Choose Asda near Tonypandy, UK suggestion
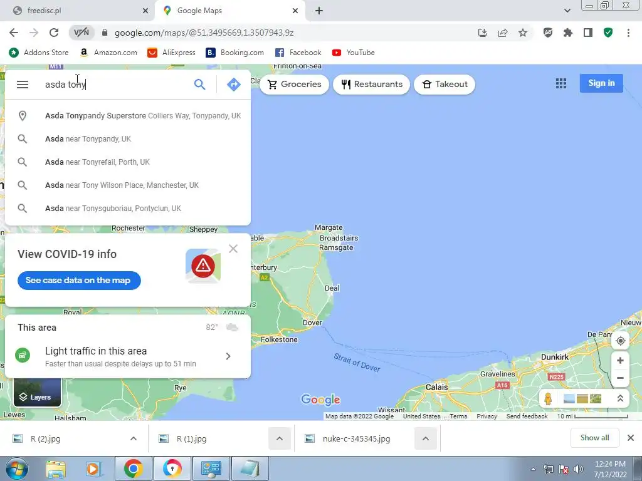The image size is (642, 481). [128, 139]
